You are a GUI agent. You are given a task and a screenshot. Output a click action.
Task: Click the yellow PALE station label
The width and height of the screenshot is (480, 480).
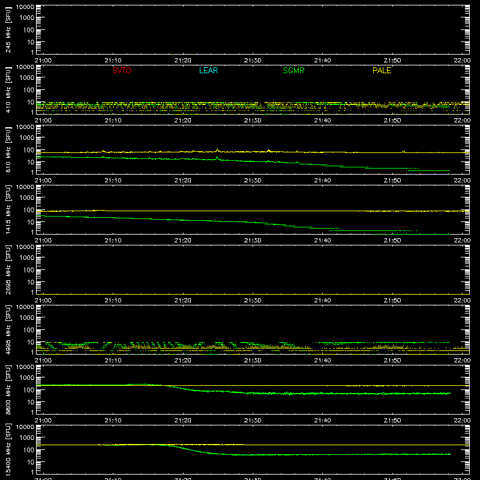[x=382, y=70]
